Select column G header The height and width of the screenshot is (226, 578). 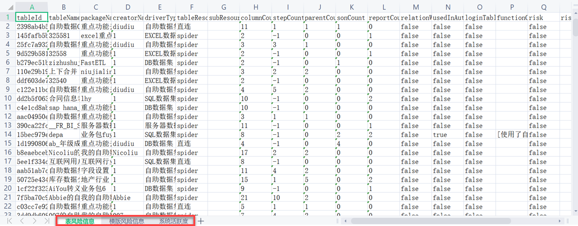[224, 7]
